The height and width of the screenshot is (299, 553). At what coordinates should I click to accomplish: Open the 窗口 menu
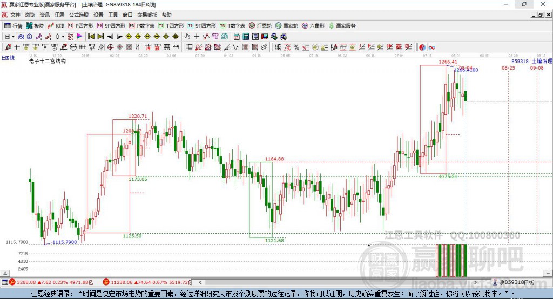click(127, 15)
